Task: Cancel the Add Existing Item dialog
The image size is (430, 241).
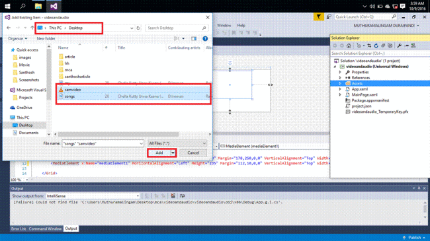Action: pyautogui.click(x=193, y=153)
